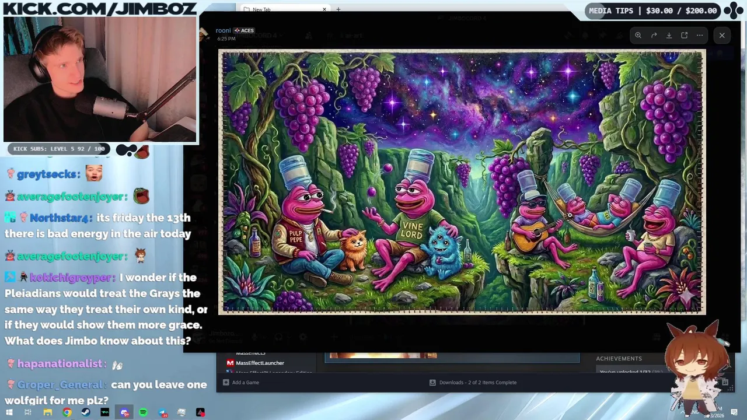Image resolution: width=747 pixels, height=420 pixels.
Task: Click the webcam feed overlay
Action: (100, 79)
